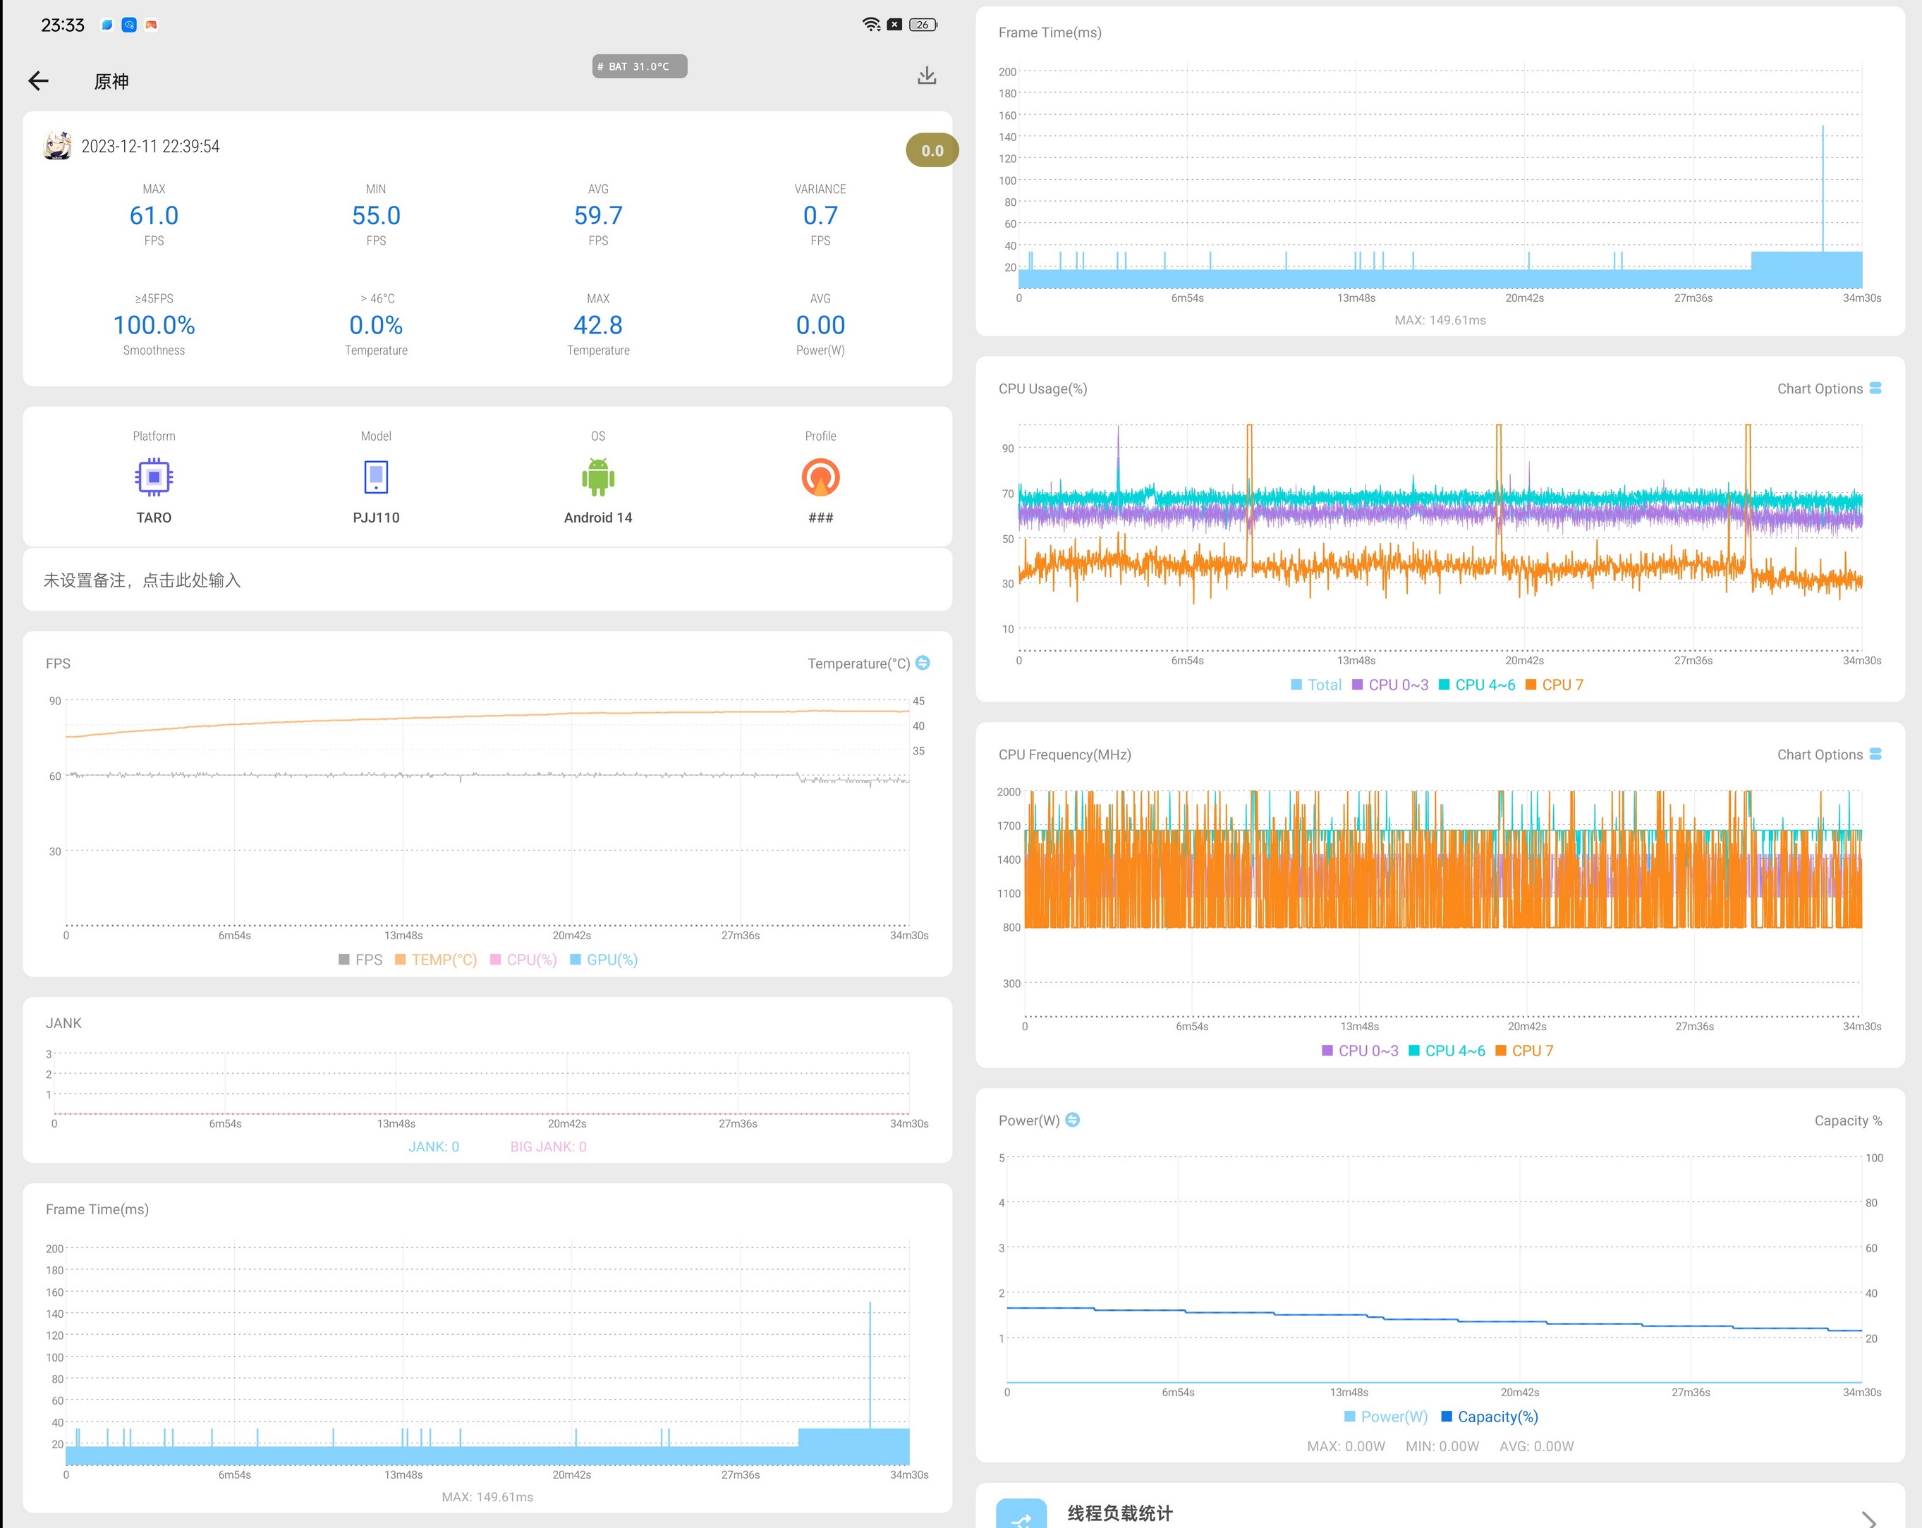Screen dimensions: 1922x1528
Task: Toggle CPU 7 in CPU Frequency legend
Action: 1523,1051
